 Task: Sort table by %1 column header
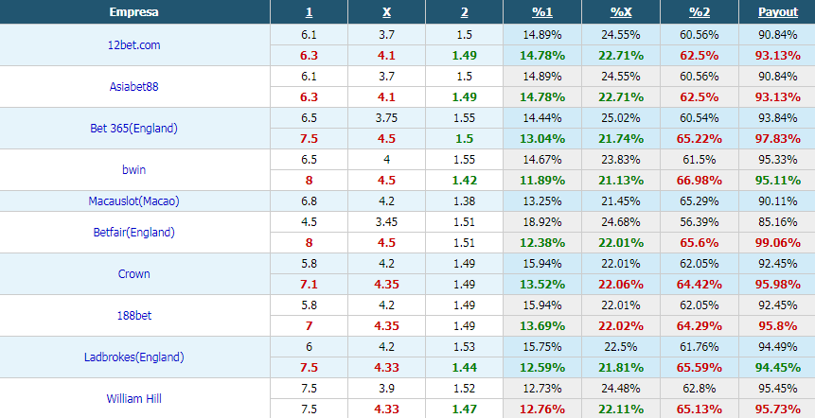click(542, 12)
